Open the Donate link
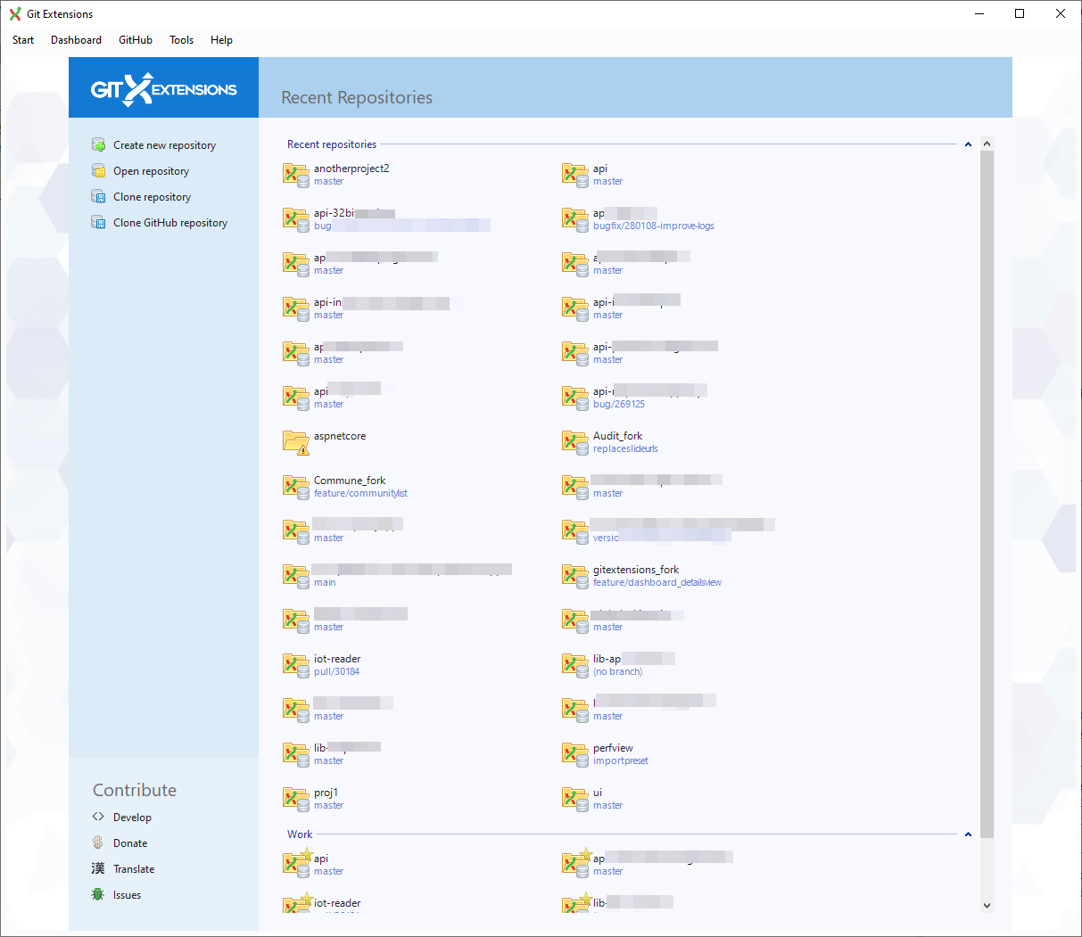The height and width of the screenshot is (937, 1082). coord(130,843)
